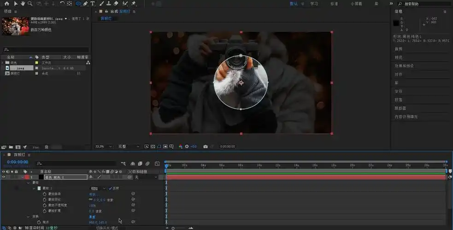Pick the Eraser tool
This screenshot has height=230, width=453.
click(116, 4)
